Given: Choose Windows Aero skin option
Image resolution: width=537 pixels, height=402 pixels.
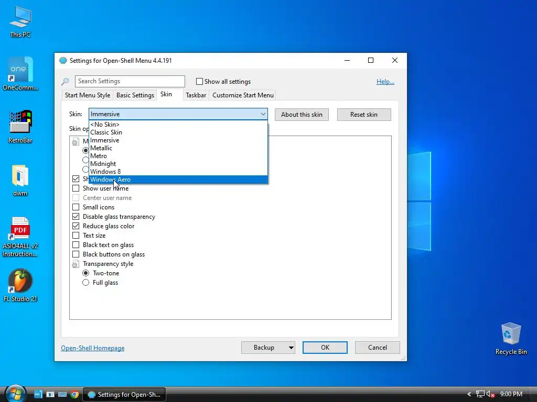Looking at the screenshot, I should tap(178, 180).
